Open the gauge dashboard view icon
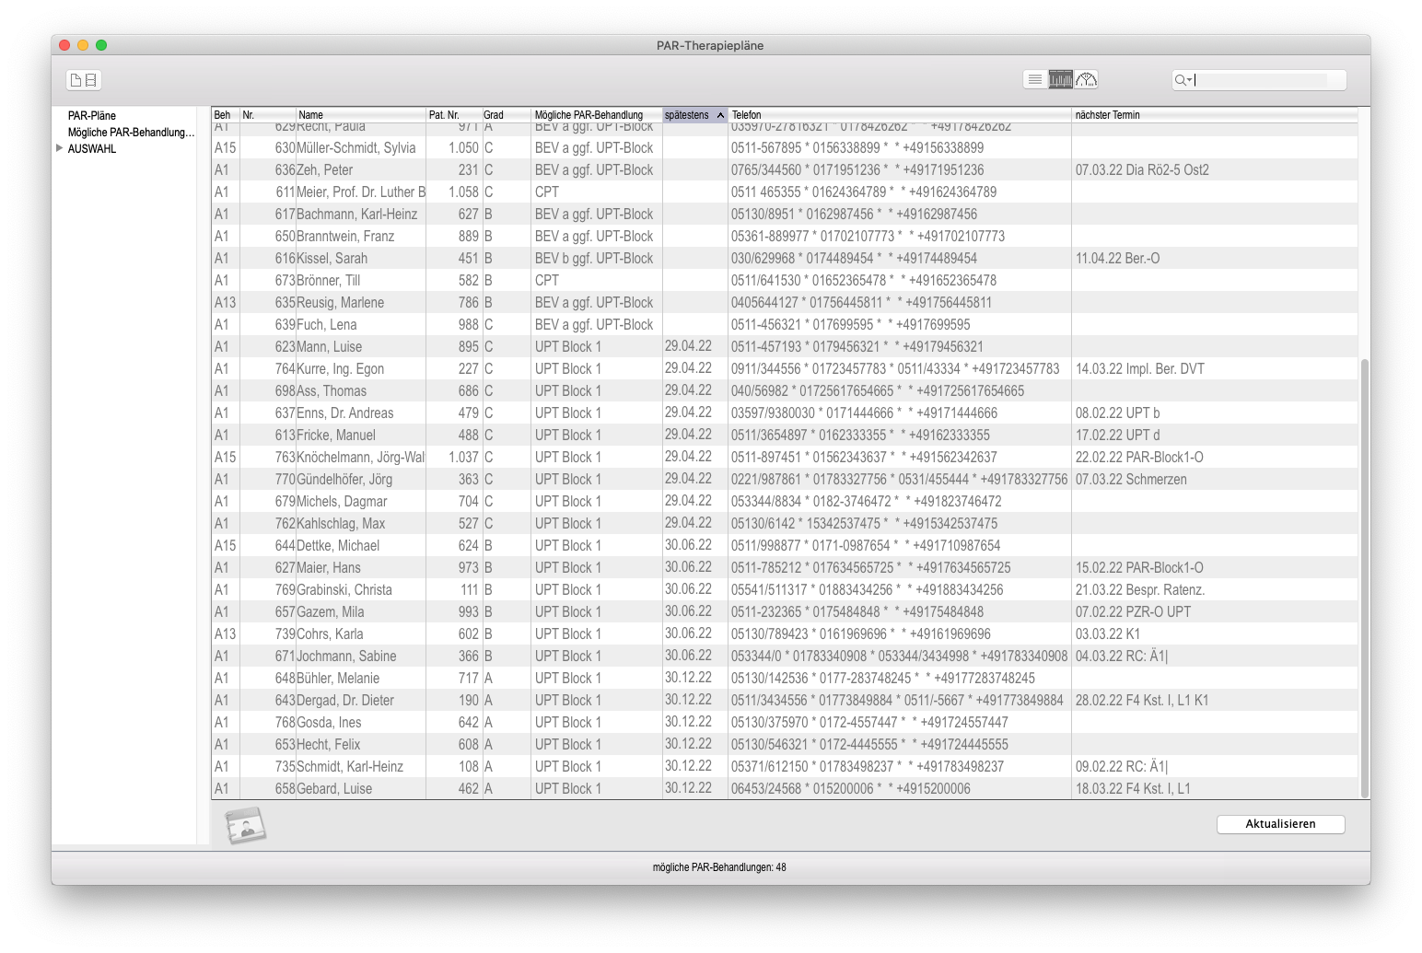This screenshot has height=953, width=1422. (x=1087, y=80)
